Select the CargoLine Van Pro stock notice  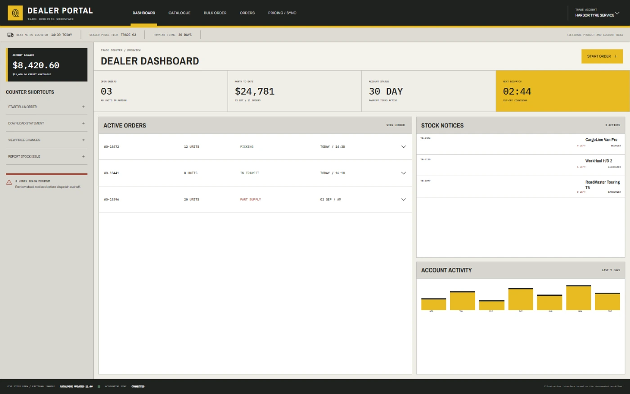(521, 144)
